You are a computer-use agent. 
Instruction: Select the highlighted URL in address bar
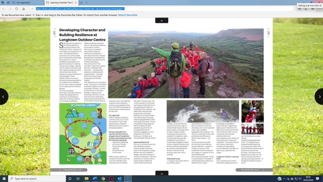80,9
